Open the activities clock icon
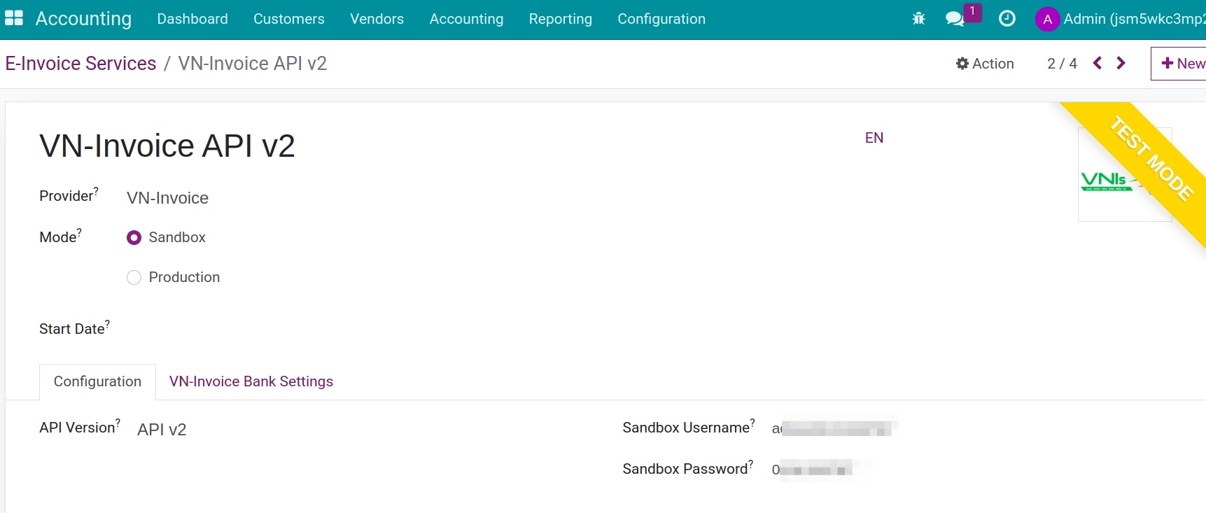The height and width of the screenshot is (513, 1206). tap(1007, 19)
